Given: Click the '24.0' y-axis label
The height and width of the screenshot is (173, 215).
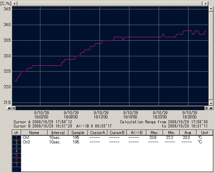Looking at the screenshot, I should tap(7, 25).
